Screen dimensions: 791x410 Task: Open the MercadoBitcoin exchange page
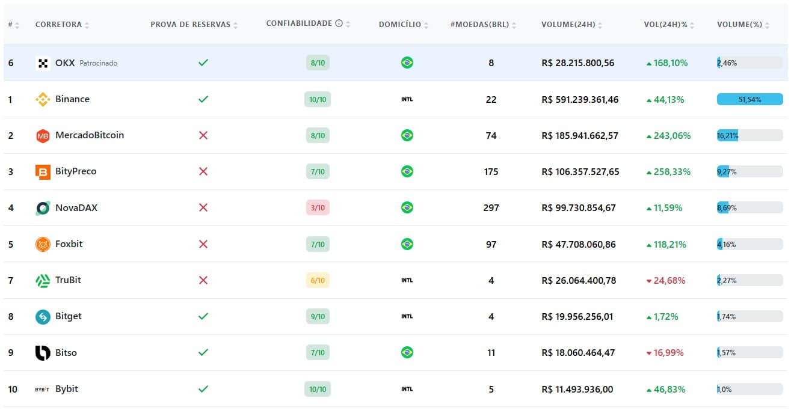pos(90,135)
